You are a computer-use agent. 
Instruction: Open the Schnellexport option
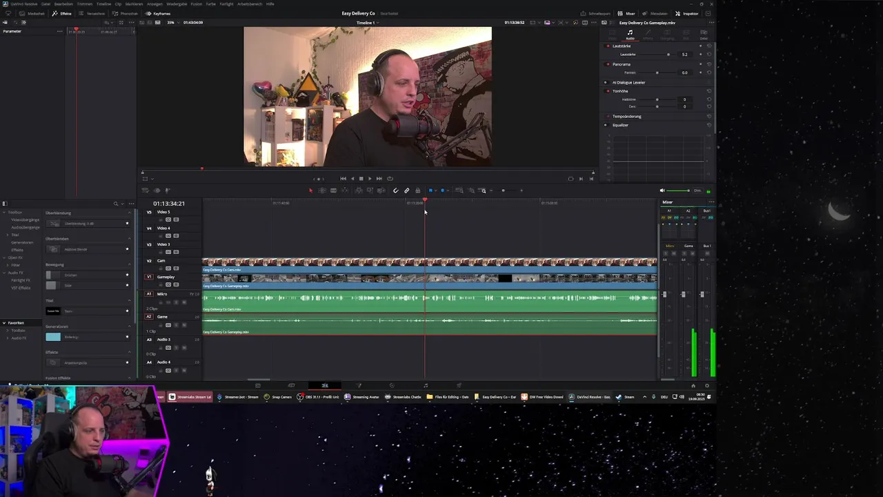tap(595, 14)
